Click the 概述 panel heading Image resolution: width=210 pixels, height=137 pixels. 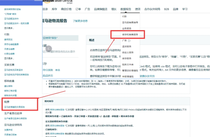tap(92, 40)
